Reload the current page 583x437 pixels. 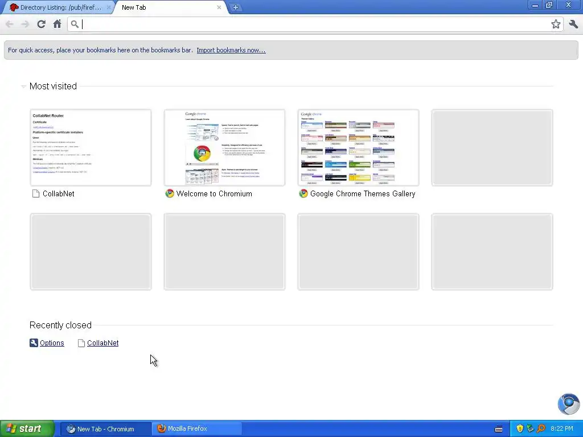(x=41, y=24)
